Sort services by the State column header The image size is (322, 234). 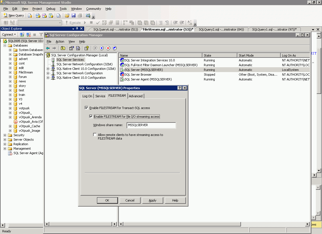(219, 55)
